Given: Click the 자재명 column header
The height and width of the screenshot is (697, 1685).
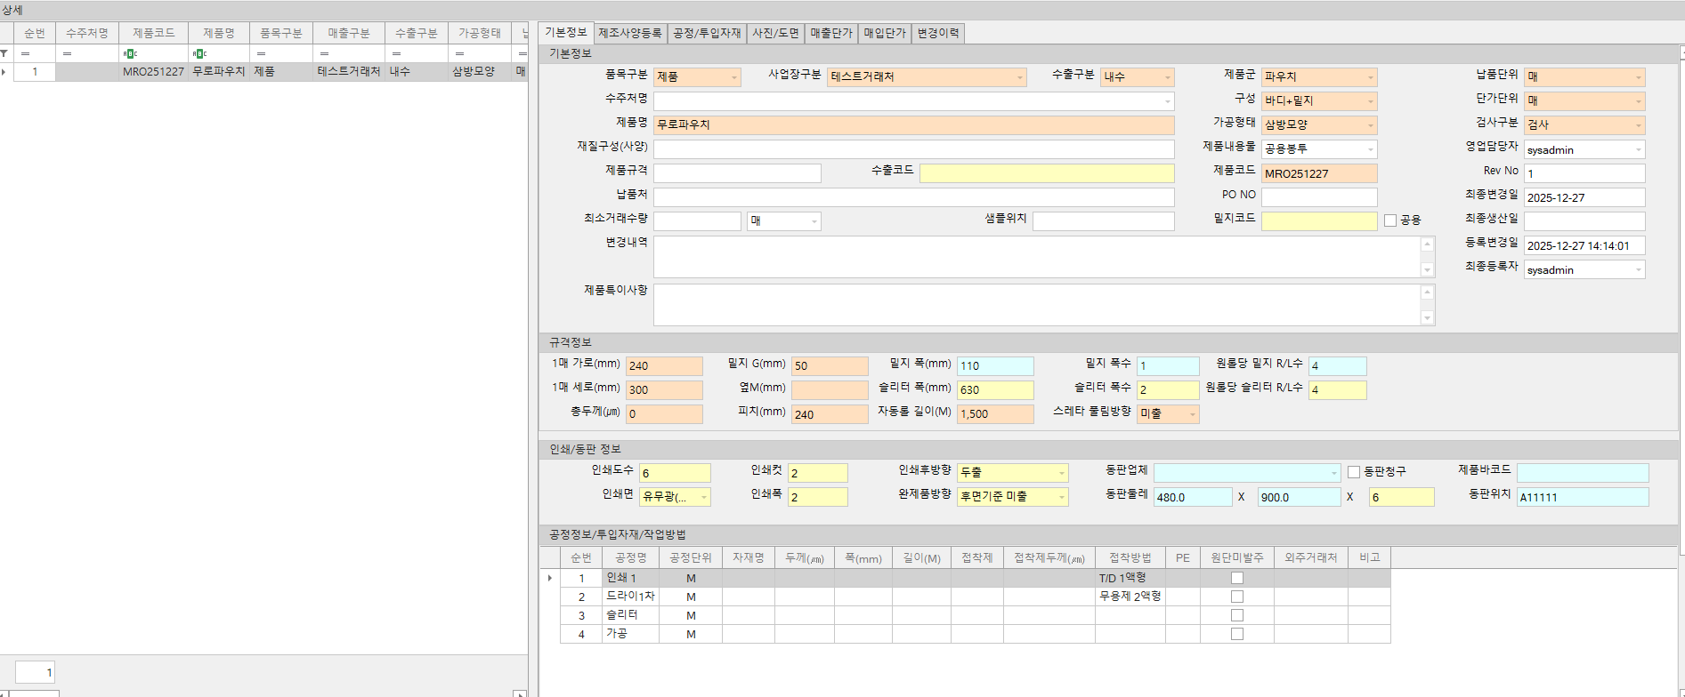Looking at the screenshot, I should 749,557.
